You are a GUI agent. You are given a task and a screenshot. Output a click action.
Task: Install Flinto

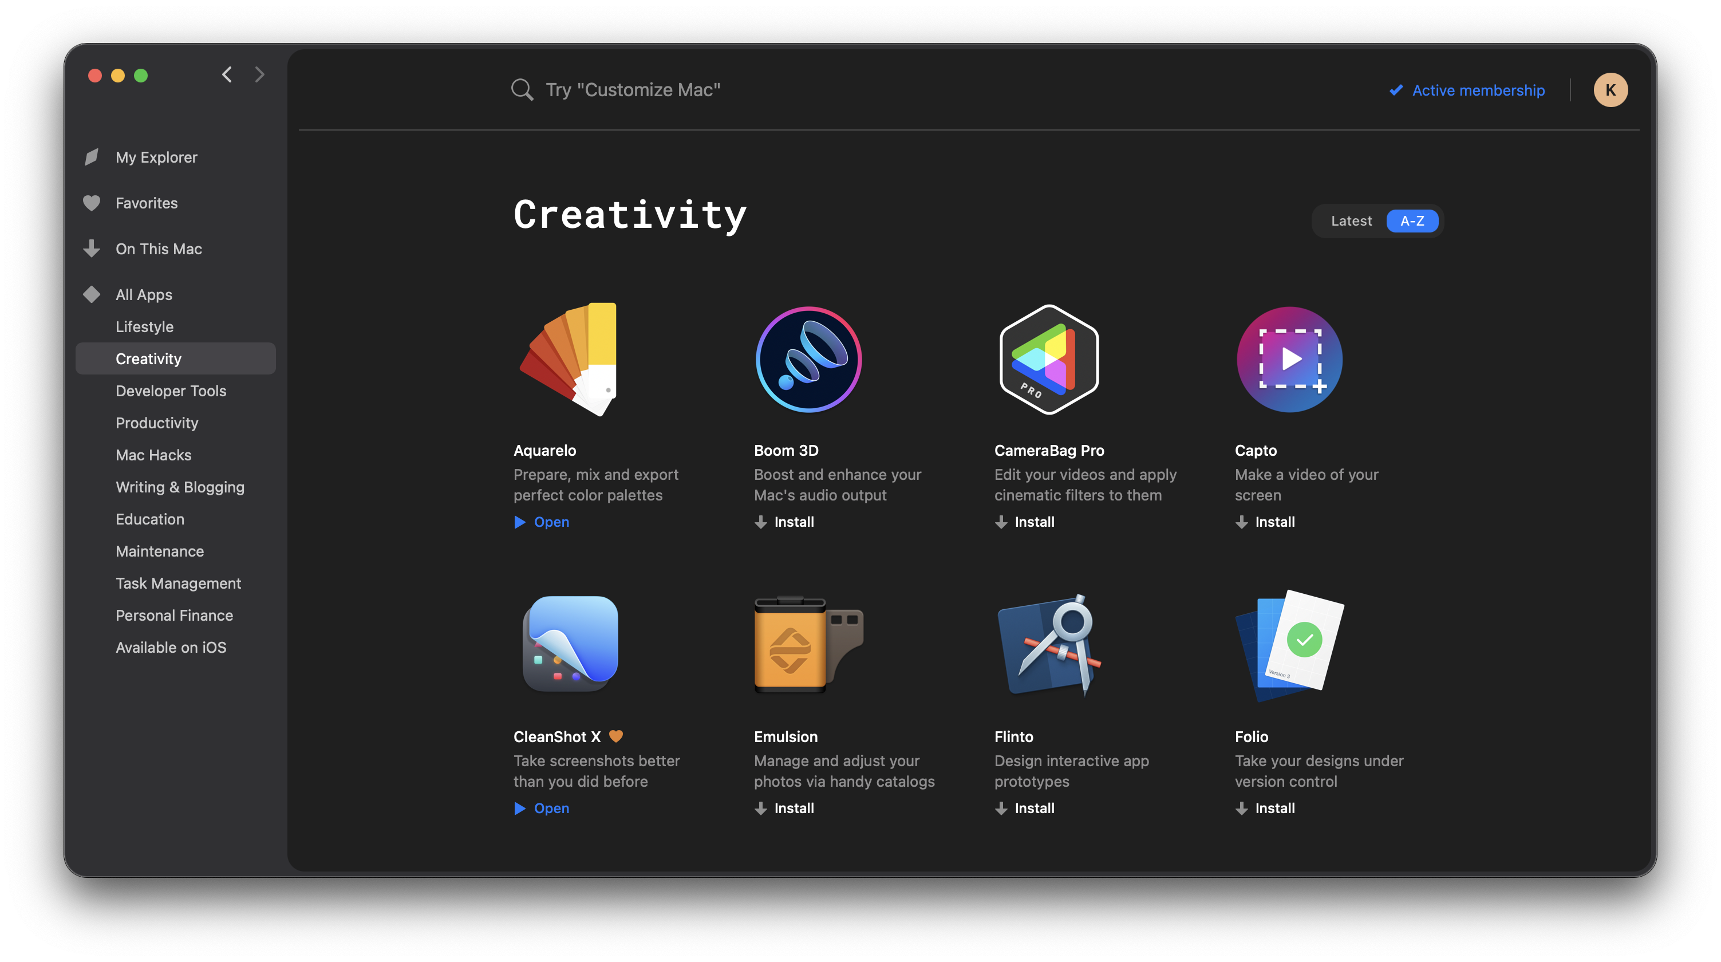point(1025,809)
